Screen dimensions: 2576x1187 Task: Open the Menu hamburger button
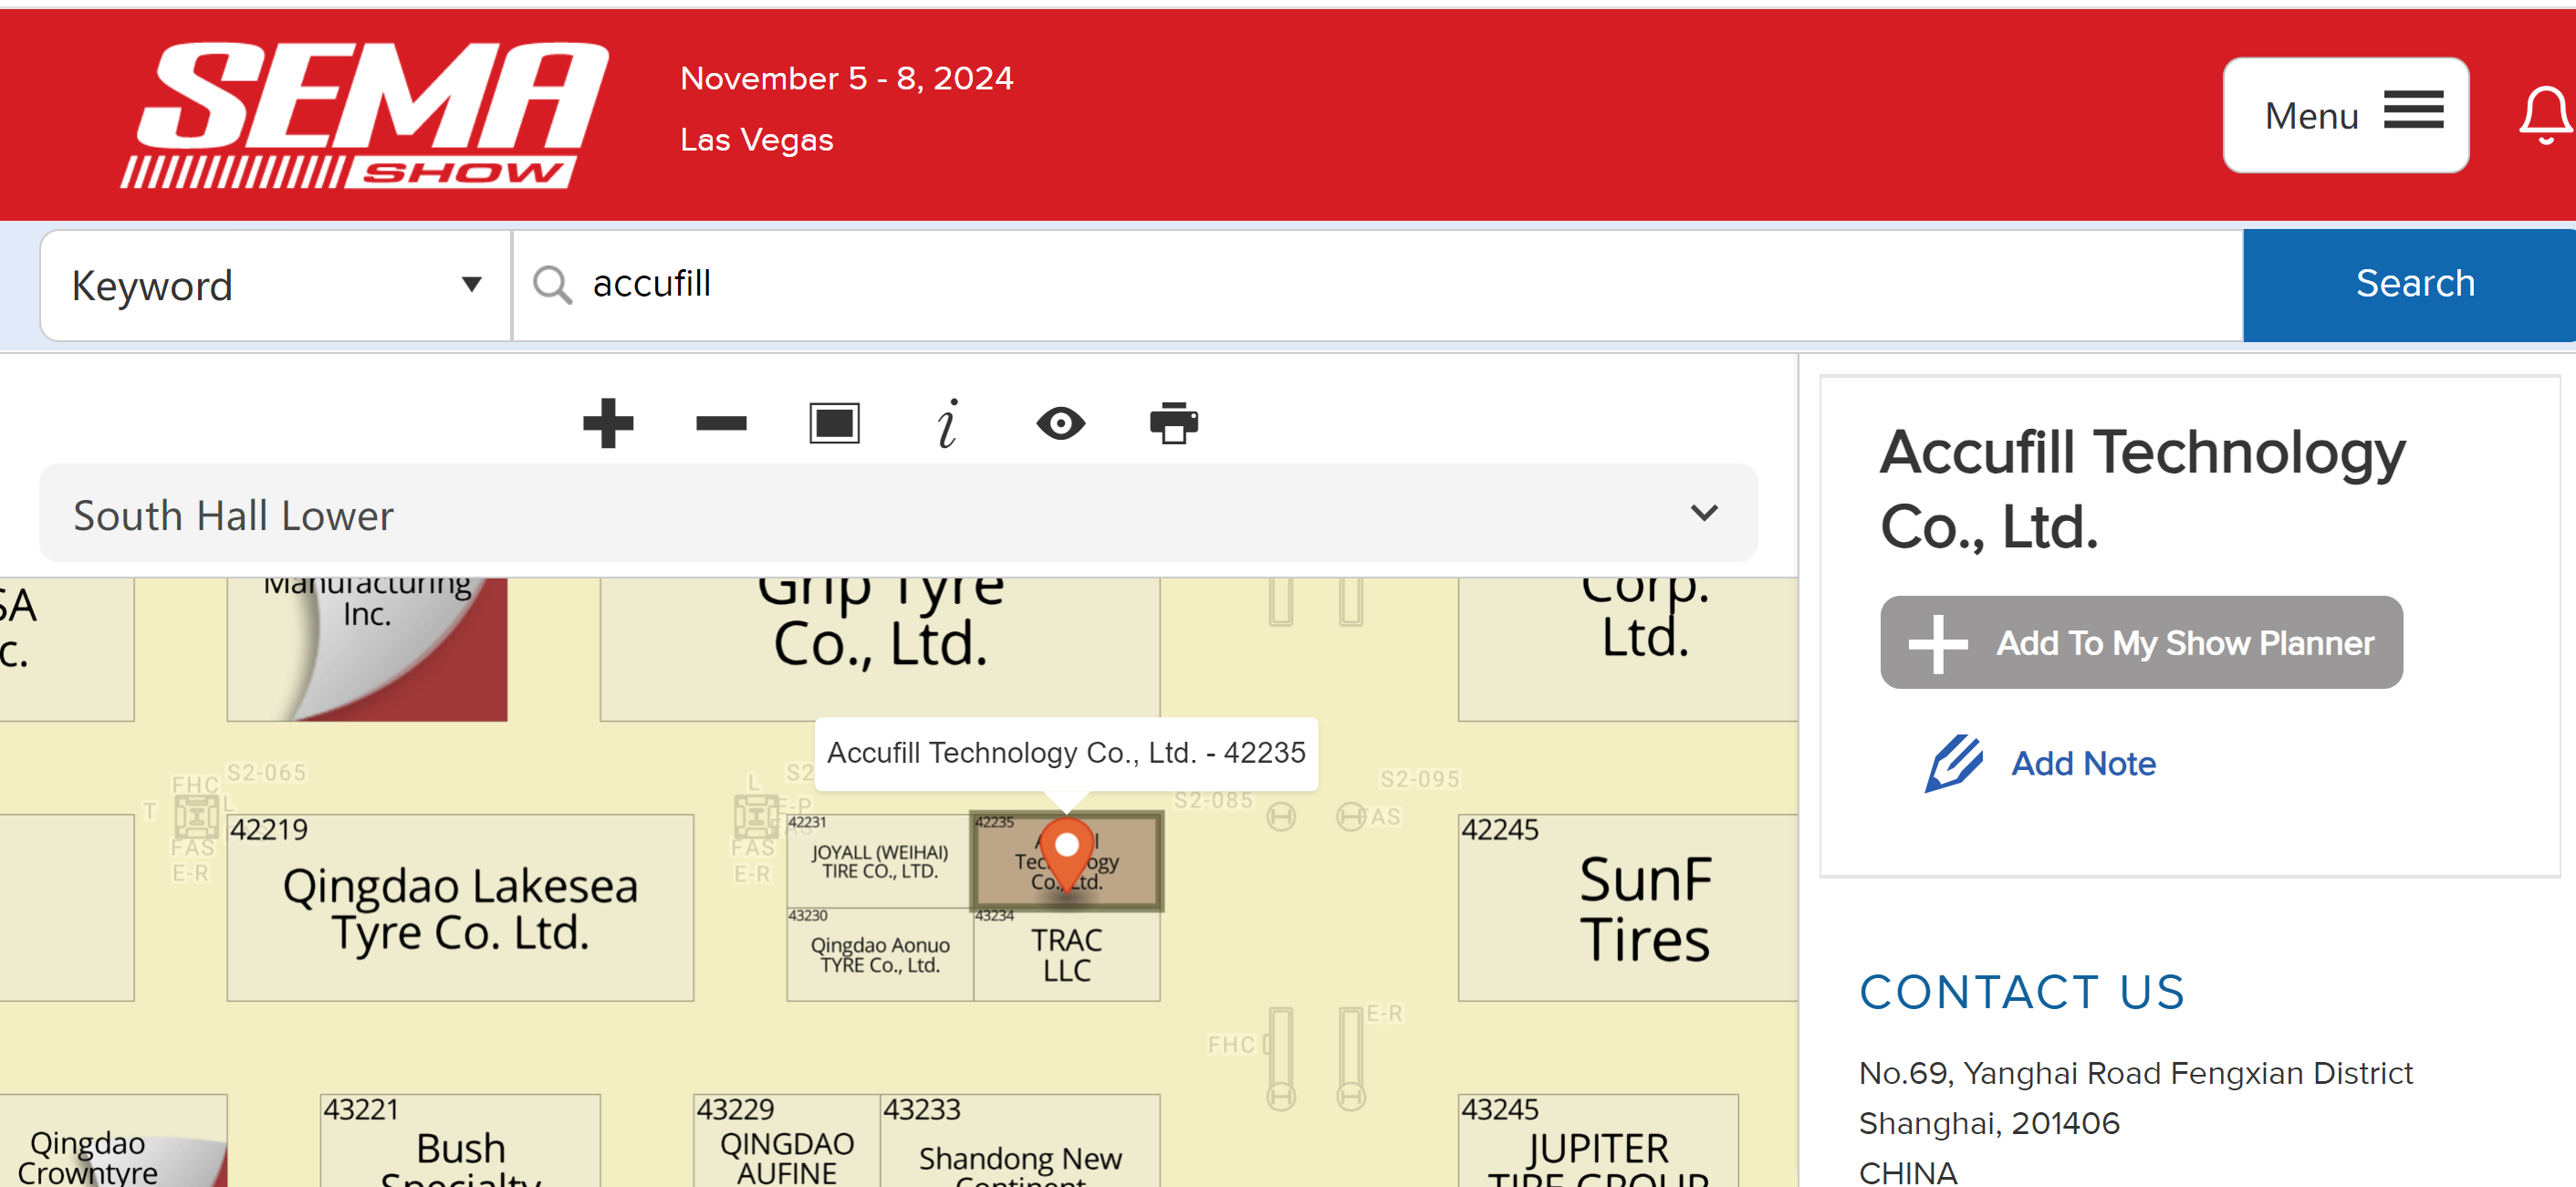[x=2345, y=115]
